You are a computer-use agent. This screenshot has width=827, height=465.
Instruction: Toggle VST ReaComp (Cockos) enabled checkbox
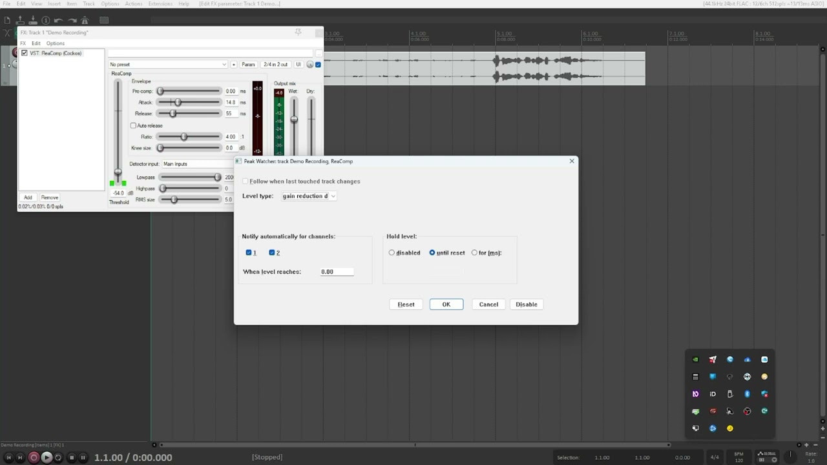point(25,53)
